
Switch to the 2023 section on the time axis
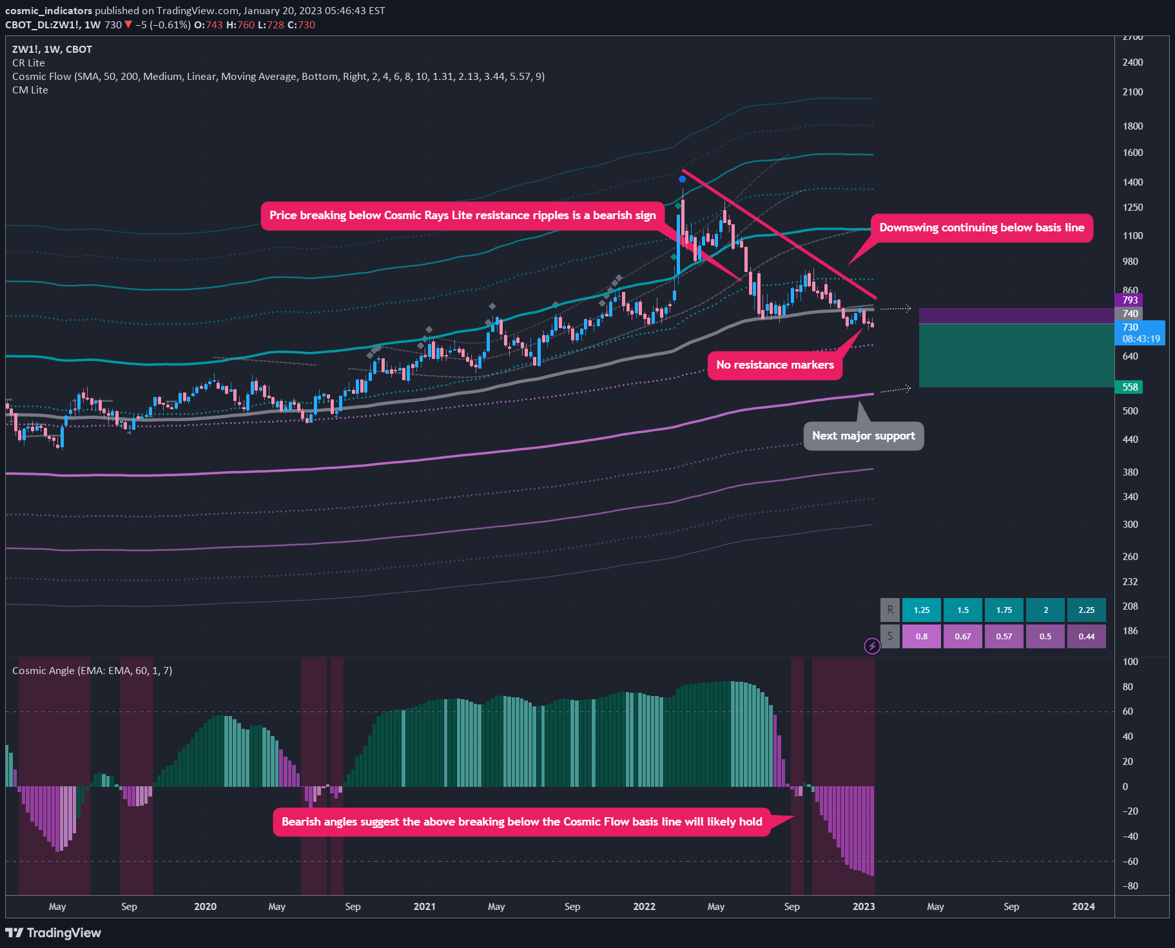pyautogui.click(x=863, y=906)
